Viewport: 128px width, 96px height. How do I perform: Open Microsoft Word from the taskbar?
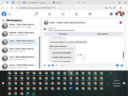tap(71, 88)
